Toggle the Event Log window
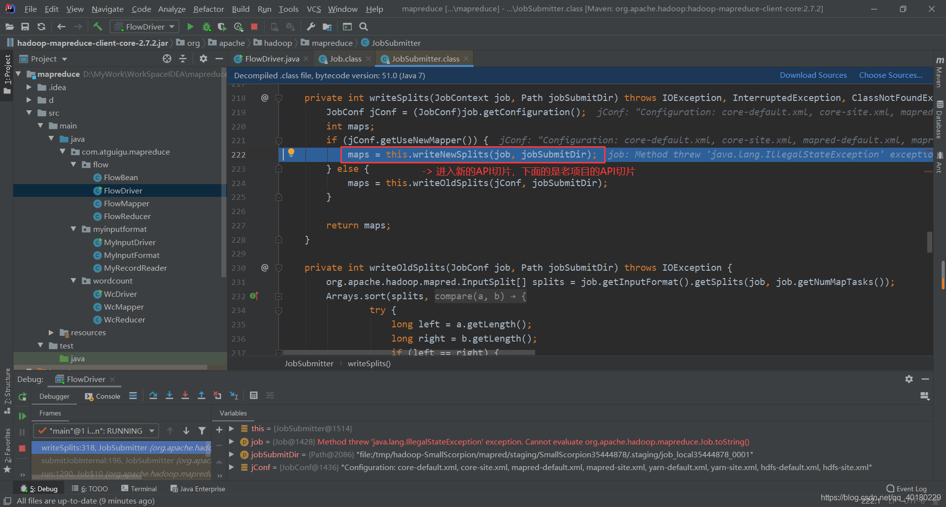The height and width of the screenshot is (507, 946). click(x=907, y=489)
